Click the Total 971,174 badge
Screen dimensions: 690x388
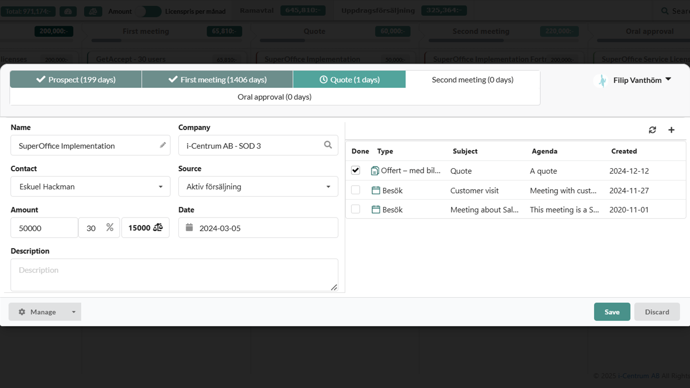(x=28, y=11)
